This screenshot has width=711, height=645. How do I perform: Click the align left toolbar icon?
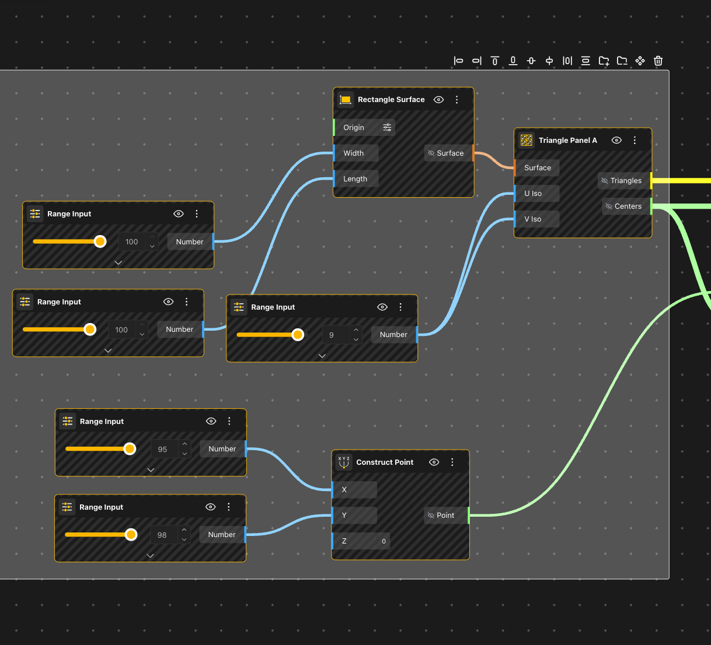click(459, 61)
